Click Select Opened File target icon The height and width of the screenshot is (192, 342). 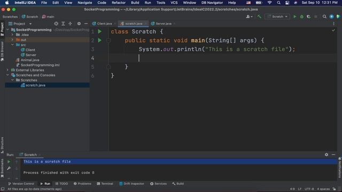56,23
